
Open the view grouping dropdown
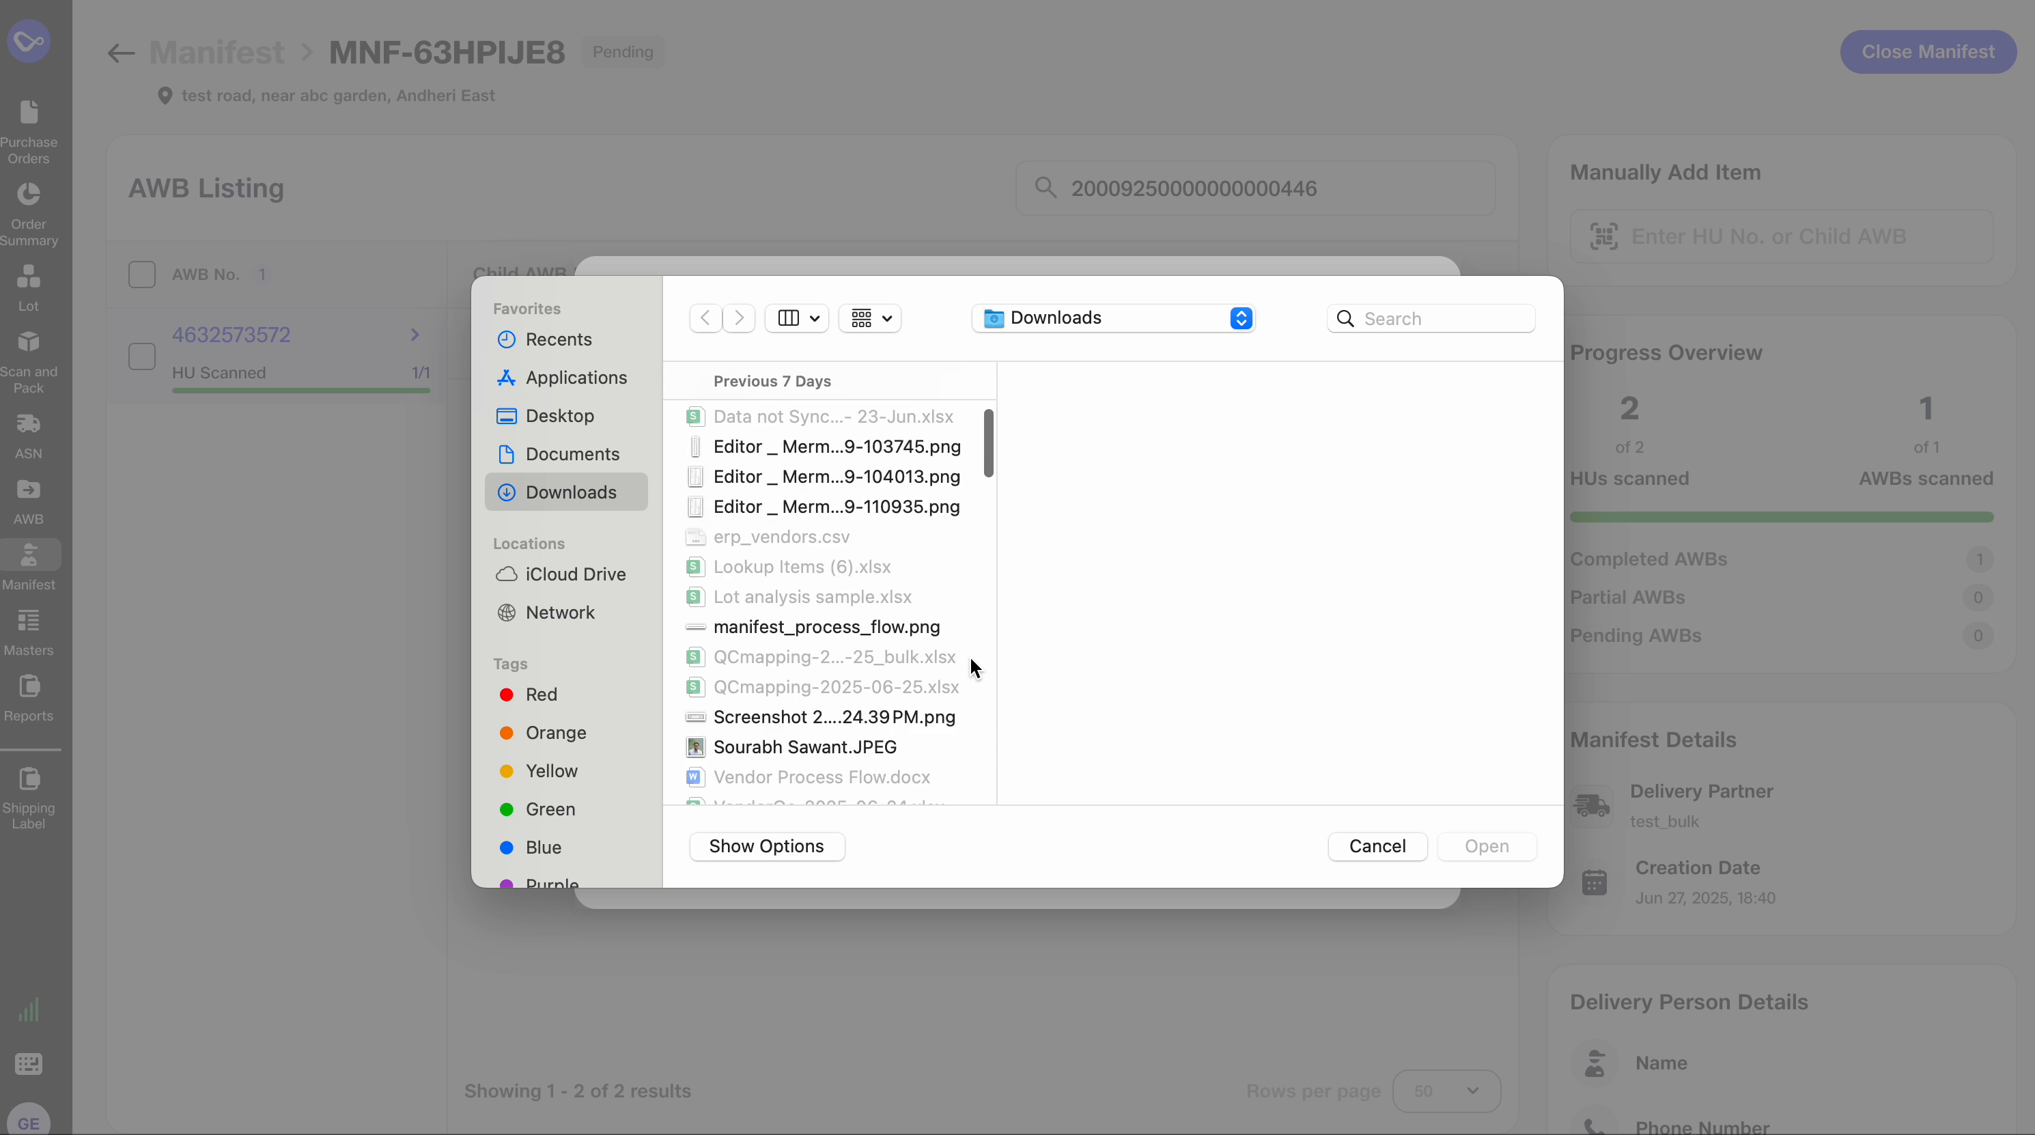tap(869, 318)
